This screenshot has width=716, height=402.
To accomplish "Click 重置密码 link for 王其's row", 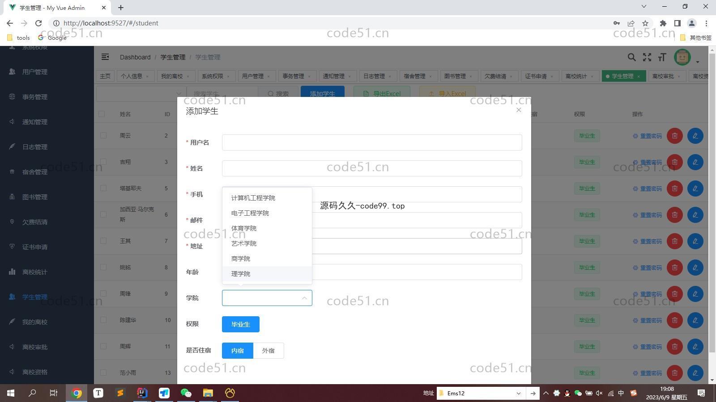I will click(647, 241).
